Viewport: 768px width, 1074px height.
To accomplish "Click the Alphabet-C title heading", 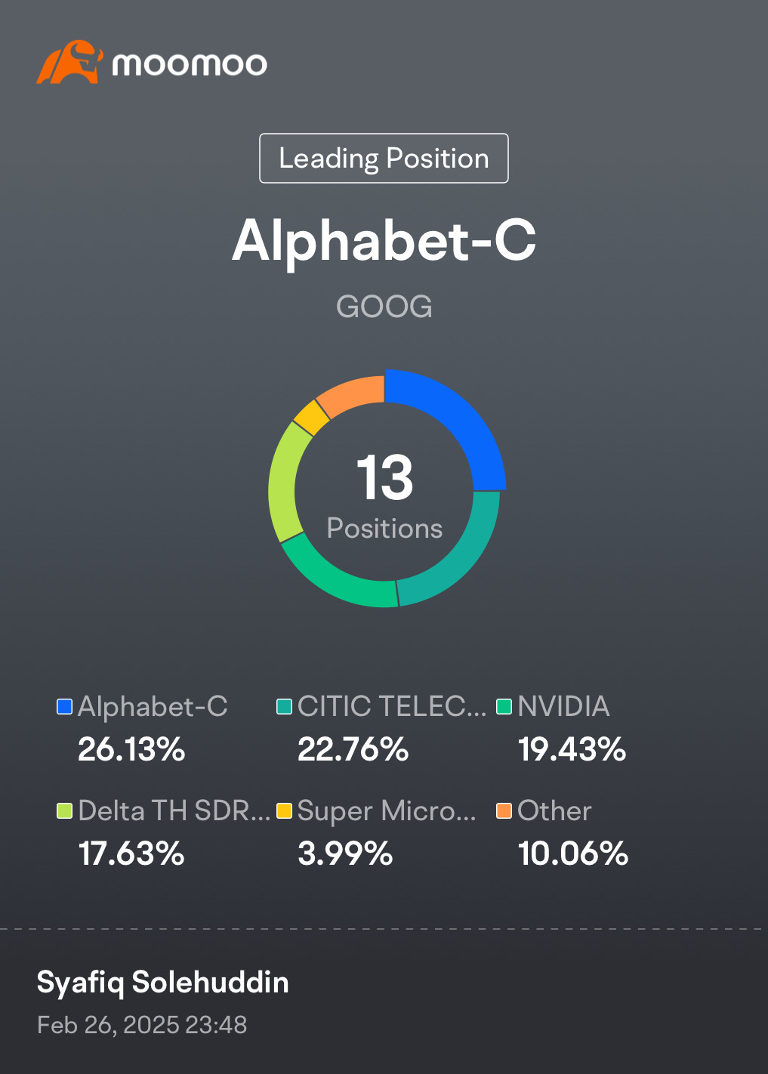I will pyautogui.click(x=384, y=240).
